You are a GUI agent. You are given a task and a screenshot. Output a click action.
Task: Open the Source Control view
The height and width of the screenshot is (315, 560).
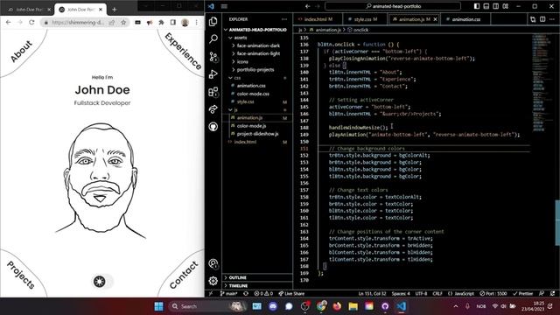tap(213, 57)
